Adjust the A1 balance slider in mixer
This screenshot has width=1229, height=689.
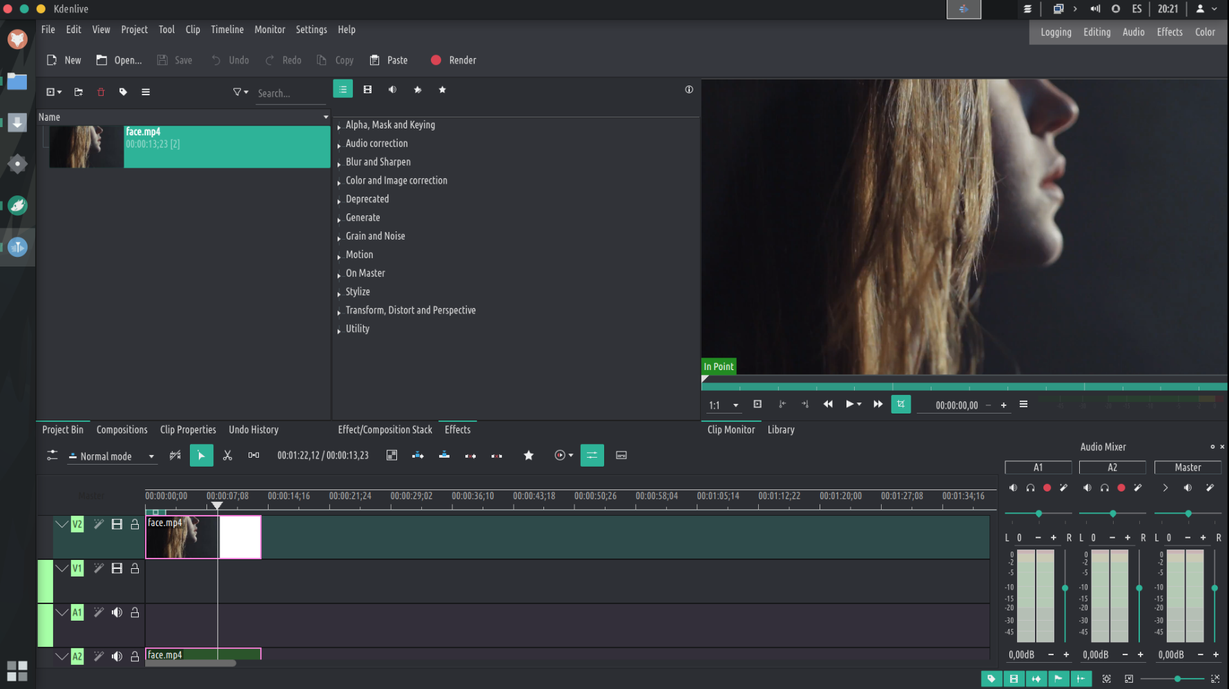point(1038,514)
